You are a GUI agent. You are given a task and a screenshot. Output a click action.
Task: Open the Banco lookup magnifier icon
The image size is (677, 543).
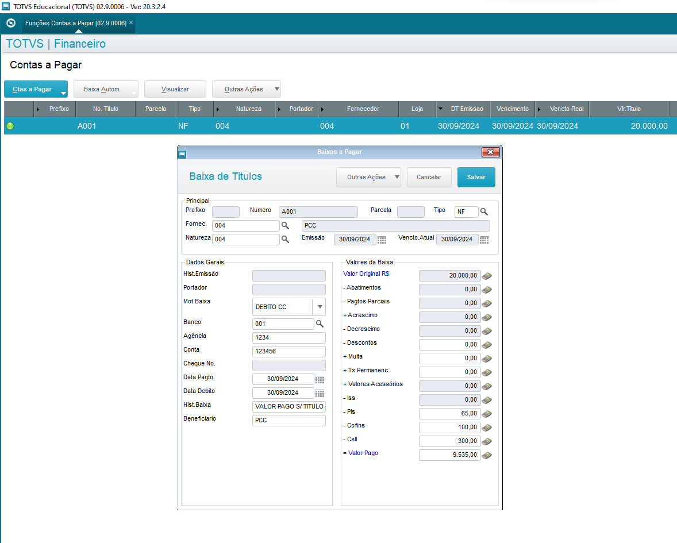click(x=320, y=324)
